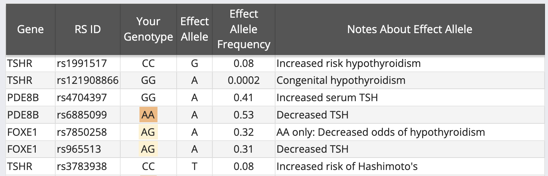Screen dimensions: 548x176
Task: Select the Increased risk of Hashimoto's note
Action: (x=347, y=166)
